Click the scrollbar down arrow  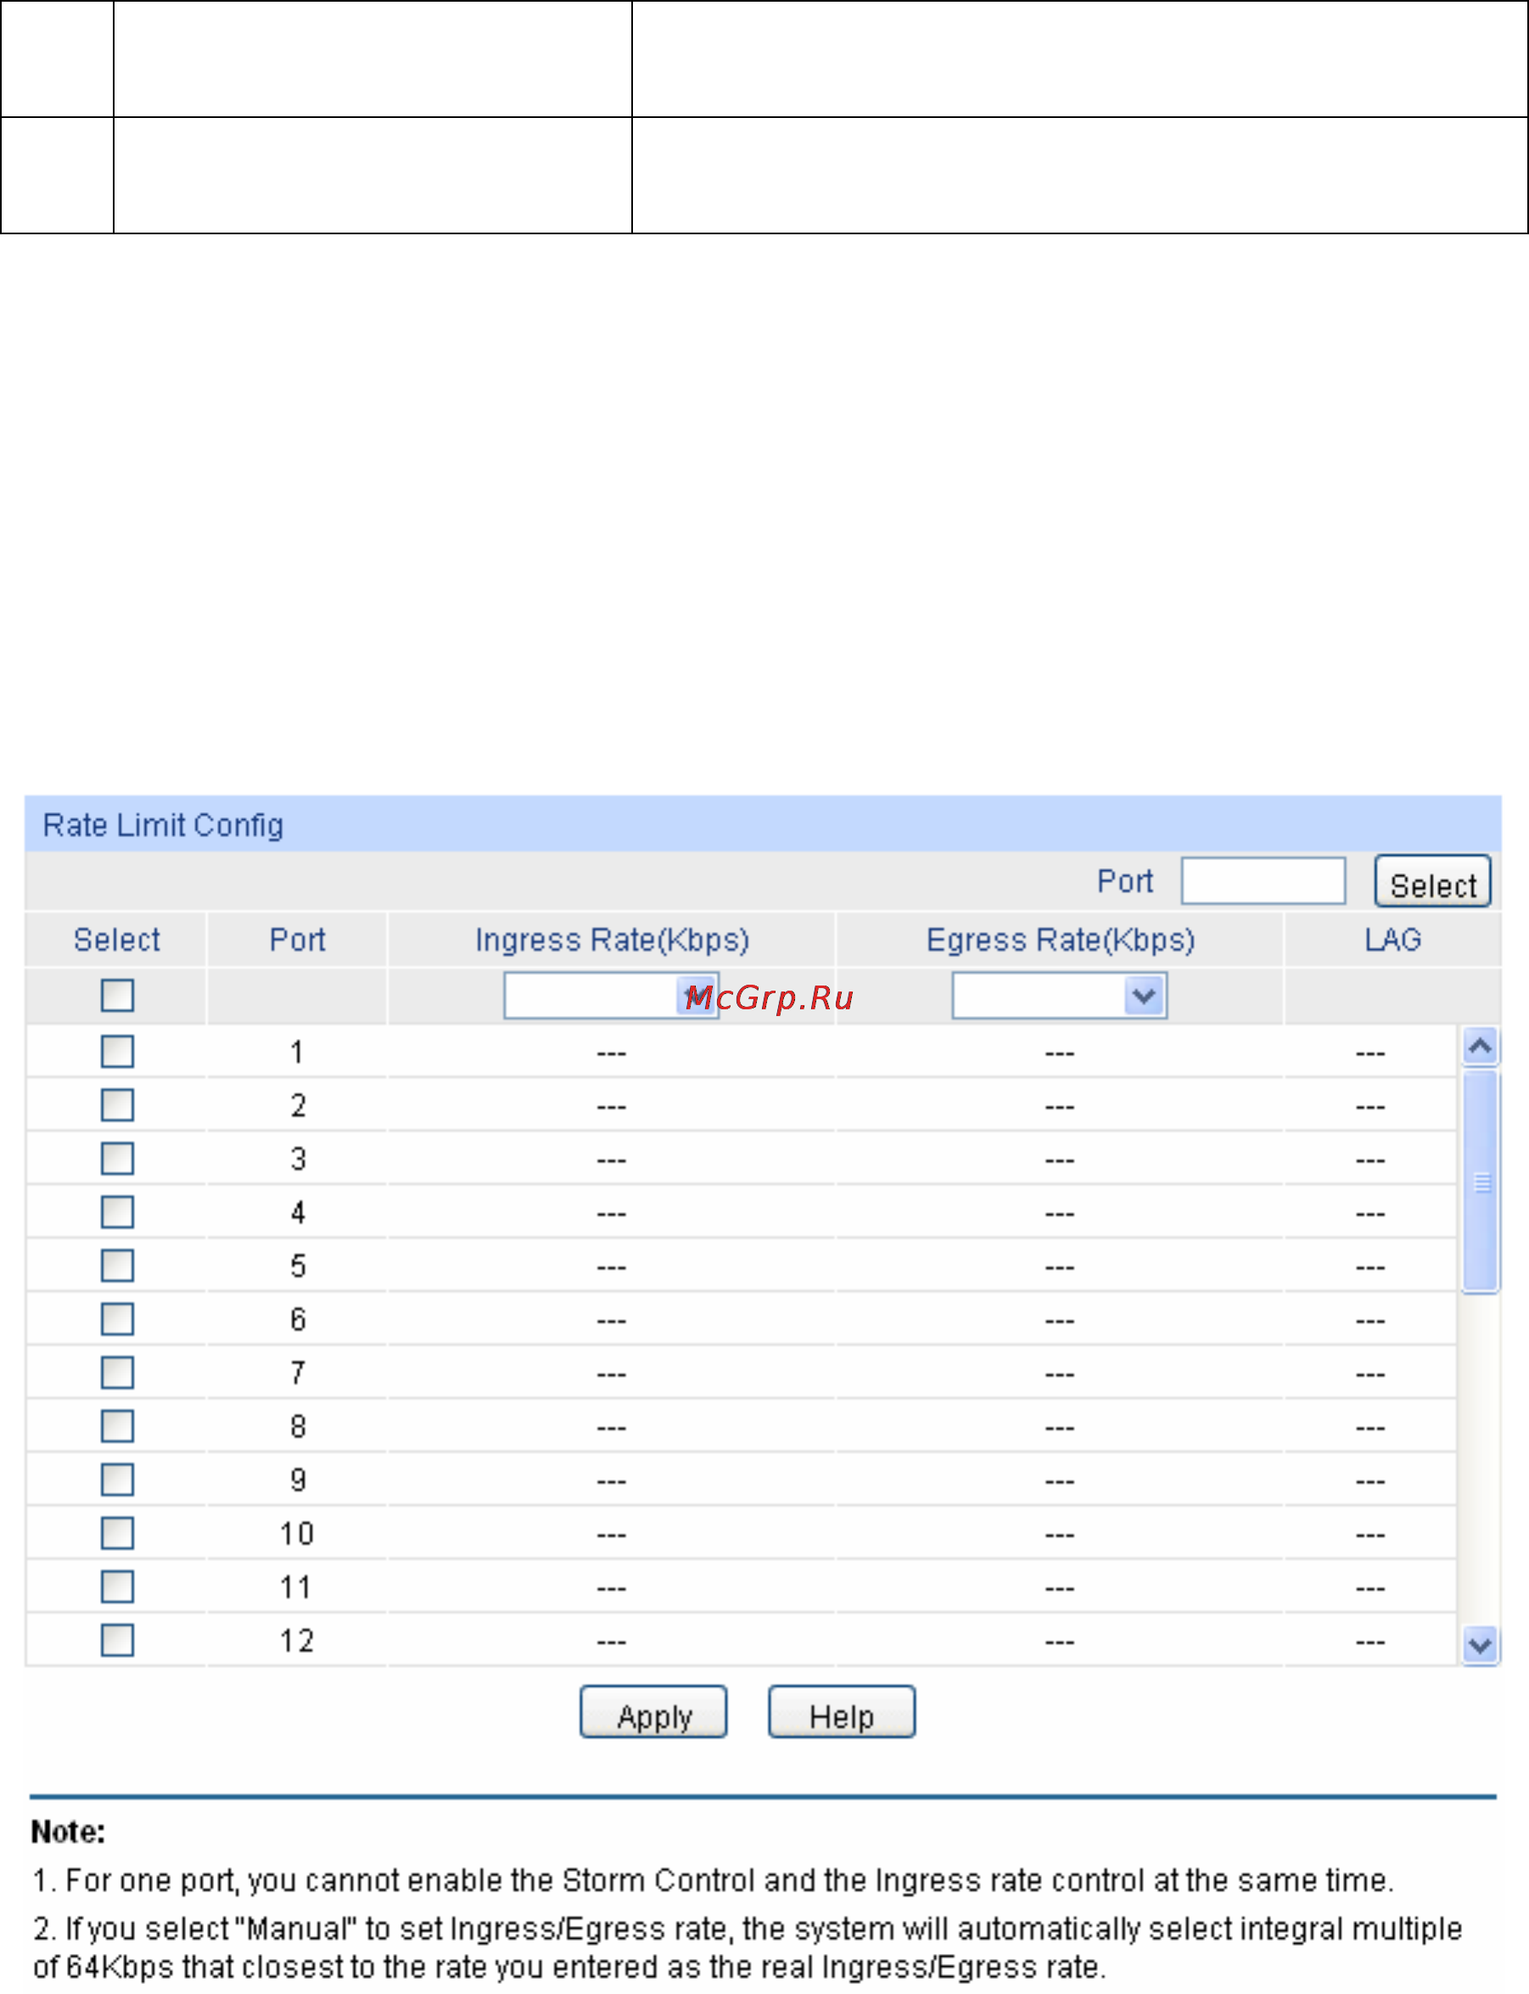[1481, 1646]
